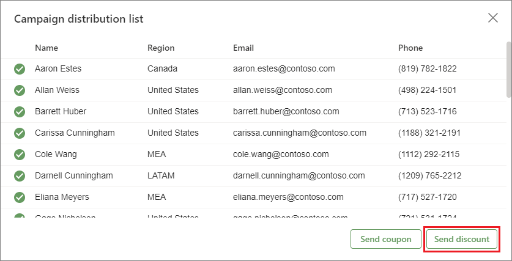Select the Email column header
Image resolution: width=512 pixels, height=261 pixels.
(x=243, y=48)
